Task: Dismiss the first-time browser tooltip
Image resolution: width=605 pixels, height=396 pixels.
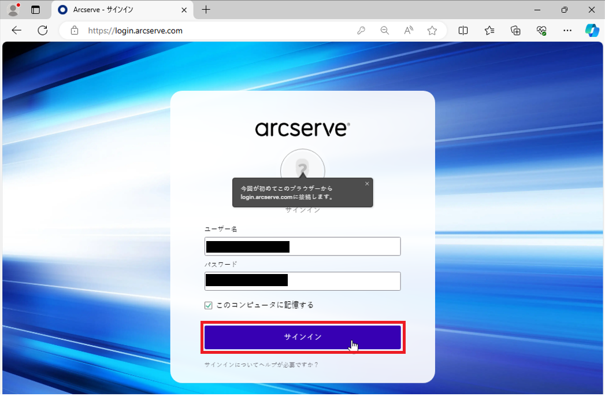Action: [367, 184]
